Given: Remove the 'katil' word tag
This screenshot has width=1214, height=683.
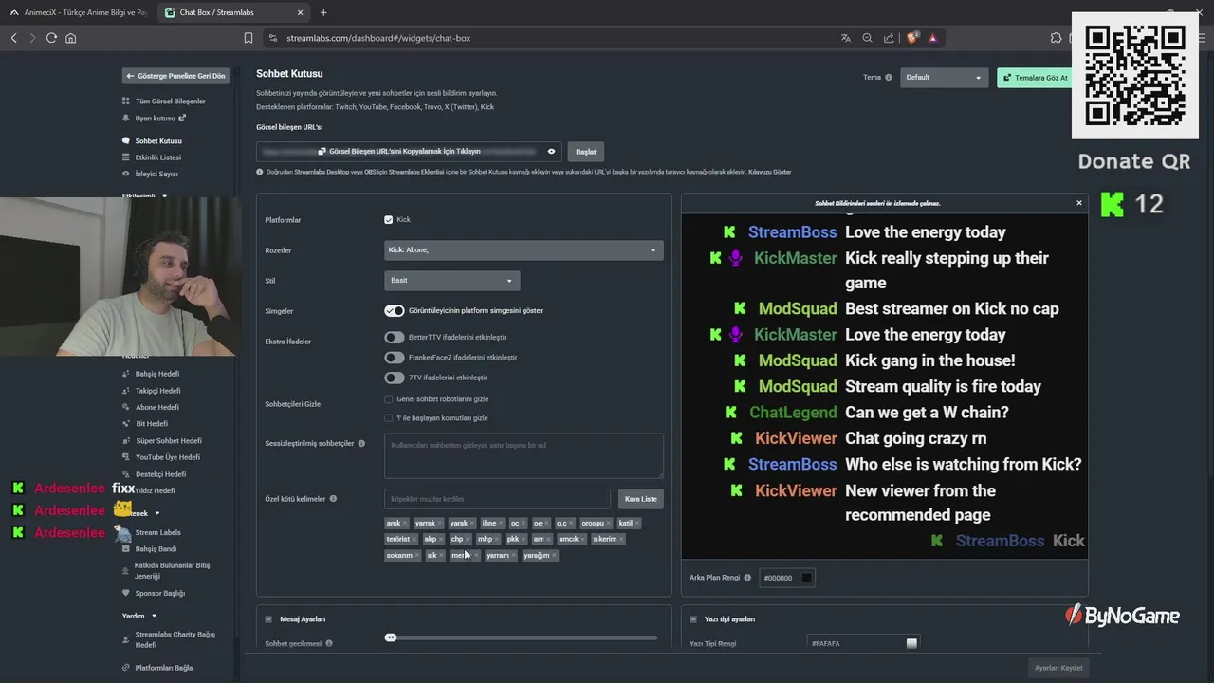Looking at the screenshot, I should click(637, 523).
